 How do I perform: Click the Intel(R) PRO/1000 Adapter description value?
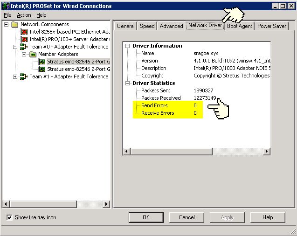232,68
